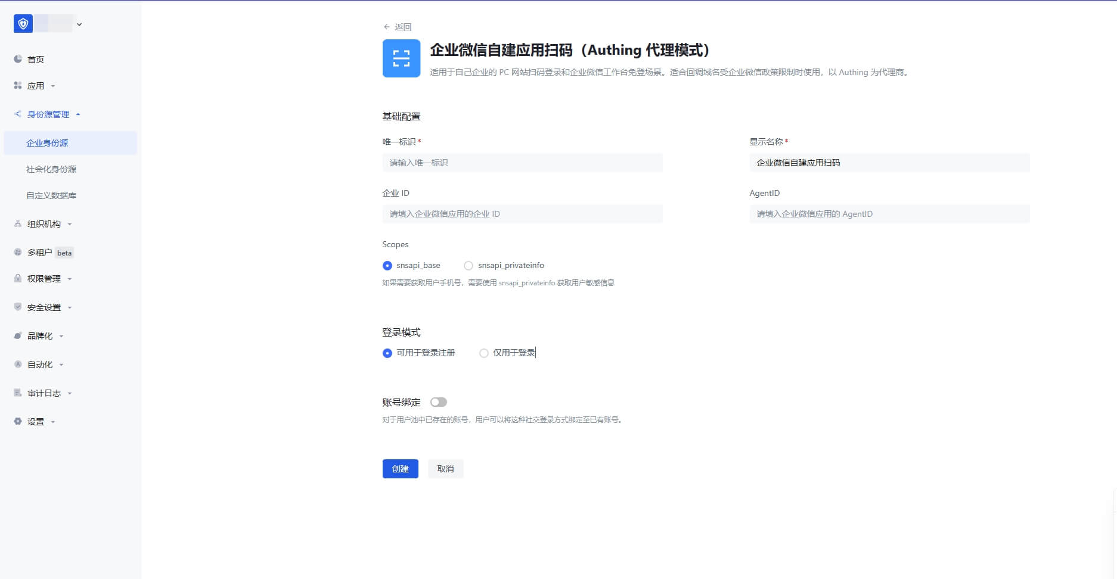Click the blue 创建 button

tap(400, 469)
